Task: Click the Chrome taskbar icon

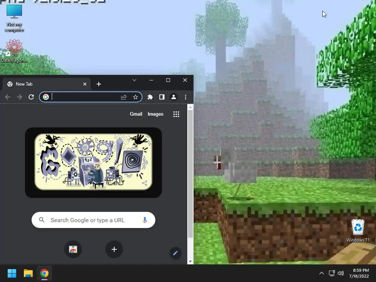Action: pos(44,273)
